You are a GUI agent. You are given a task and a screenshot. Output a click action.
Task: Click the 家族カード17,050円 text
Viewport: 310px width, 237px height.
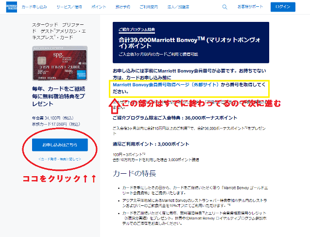pyautogui.click(x=56, y=124)
